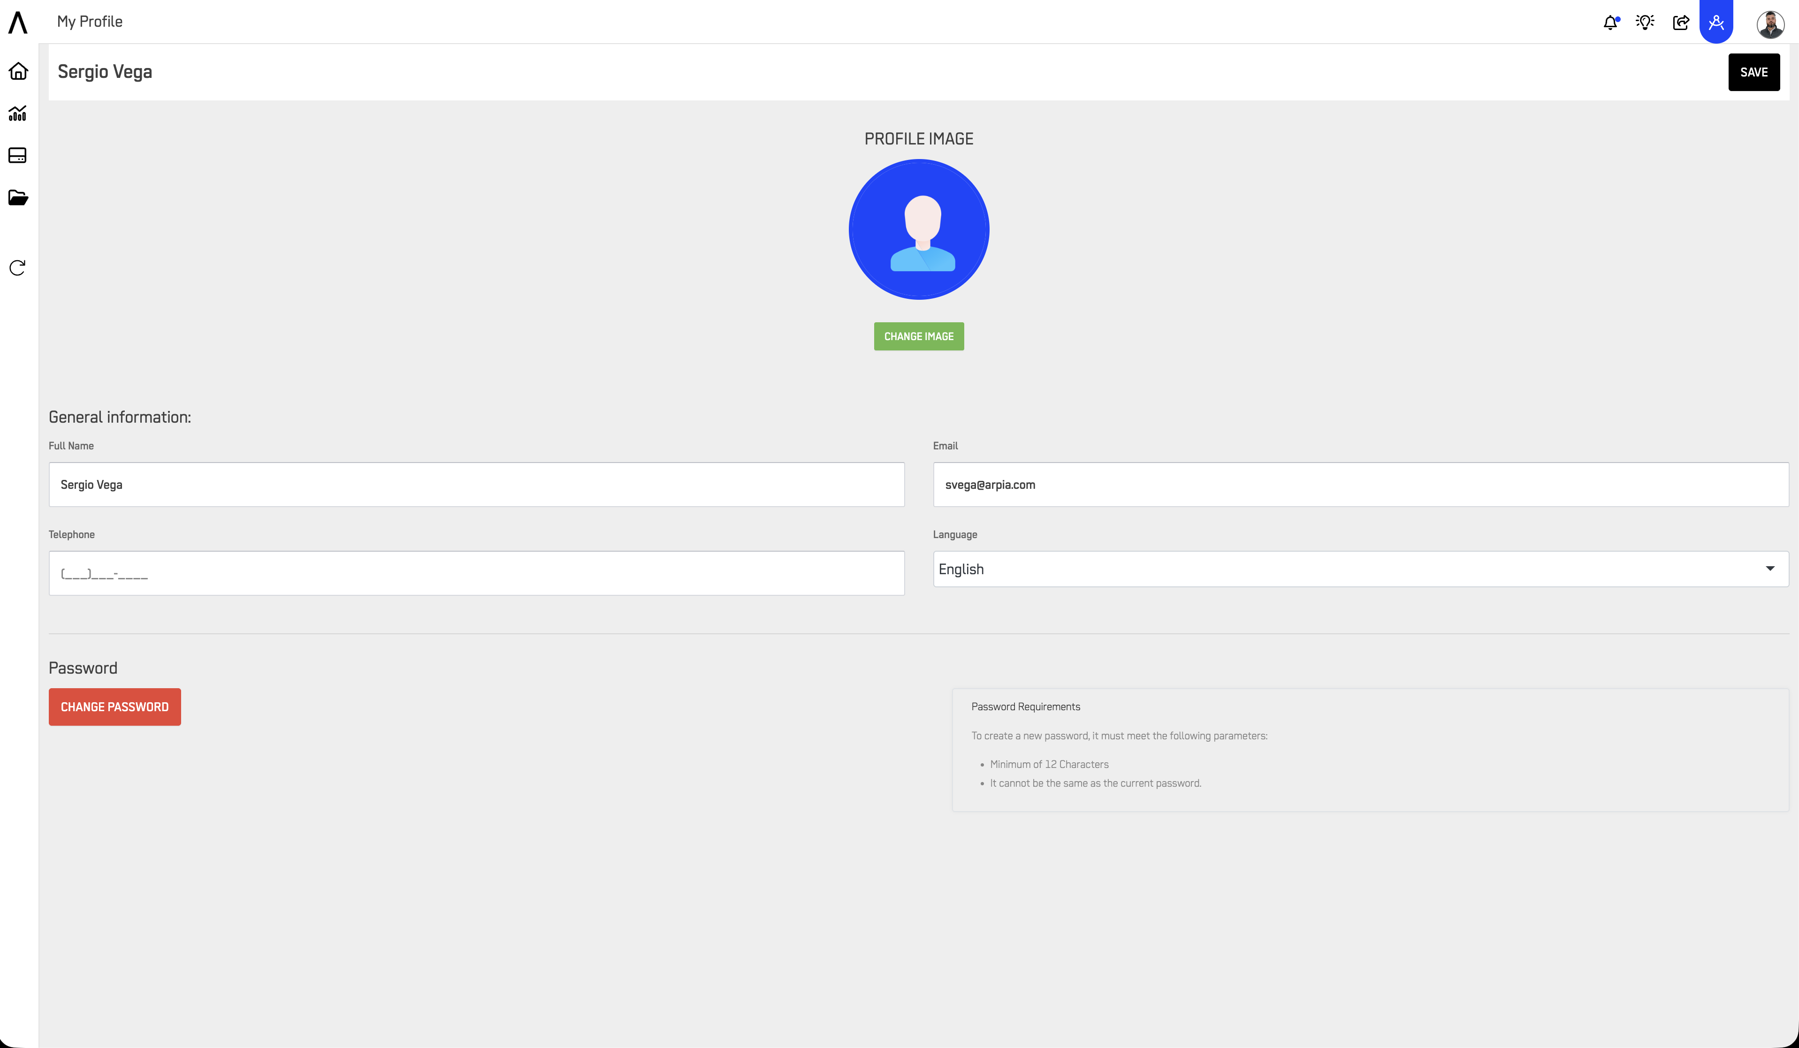Screen dimensions: 1799x1048
Task: Click into the Email input field
Action: [1360, 485]
